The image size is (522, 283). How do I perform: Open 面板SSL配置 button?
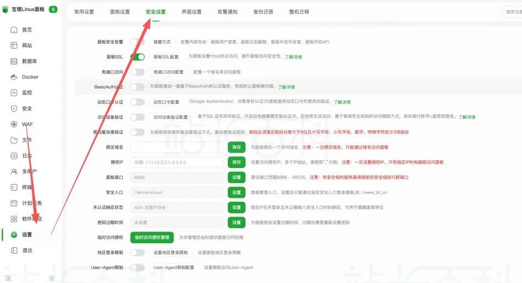[166, 57]
